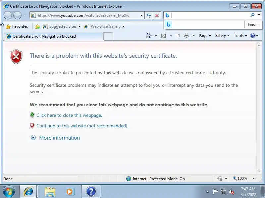This screenshot has width=265, height=198.
Task: Click the Forward navigation button
Action: (x=17, y=15)
